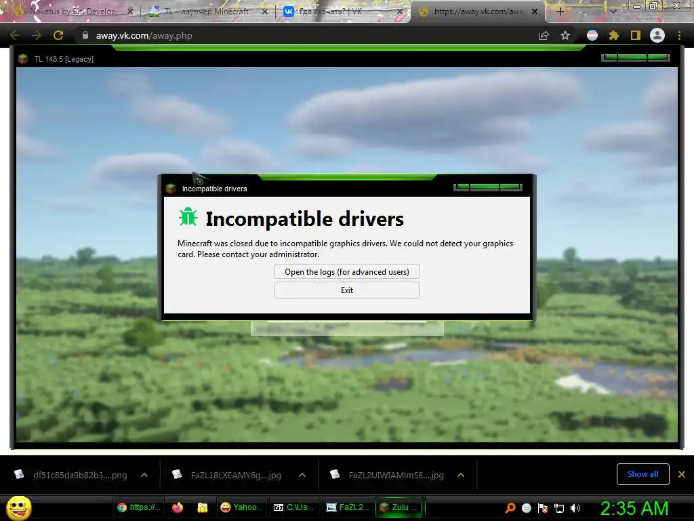Viewport: 694px width, 521px height.
Task: Close the Где скачать? VK tab
Action: (x=400, y=12)
